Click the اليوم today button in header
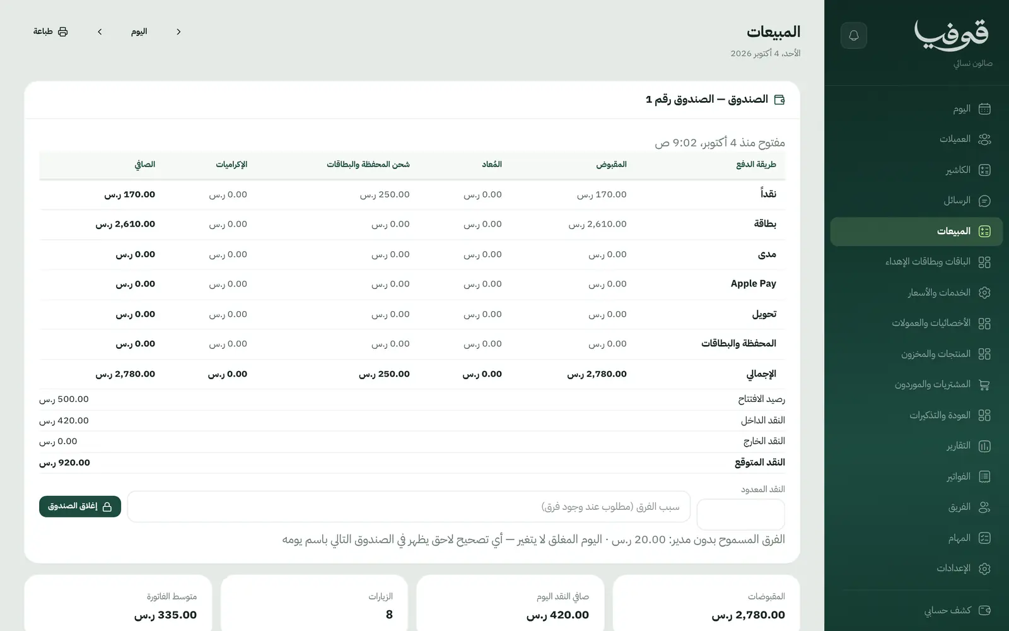The width and height of the screenshot is (1009, 631). click(139, 32)
